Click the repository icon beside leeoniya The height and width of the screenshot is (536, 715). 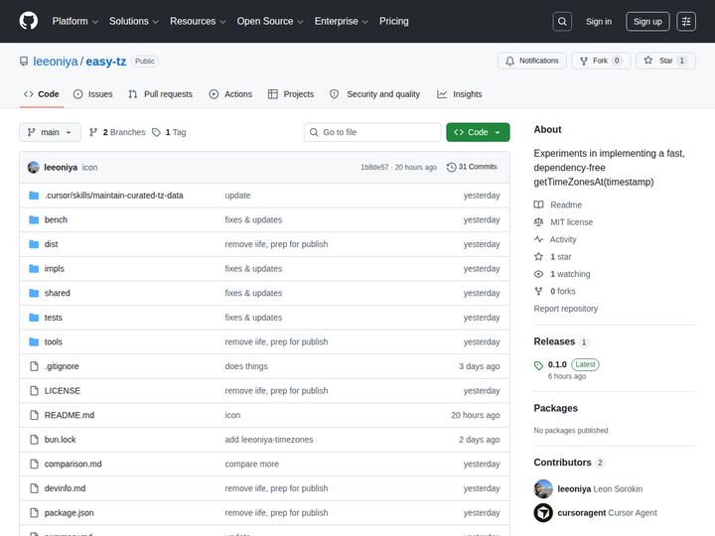pyautogui.click(x=24, y=62)
